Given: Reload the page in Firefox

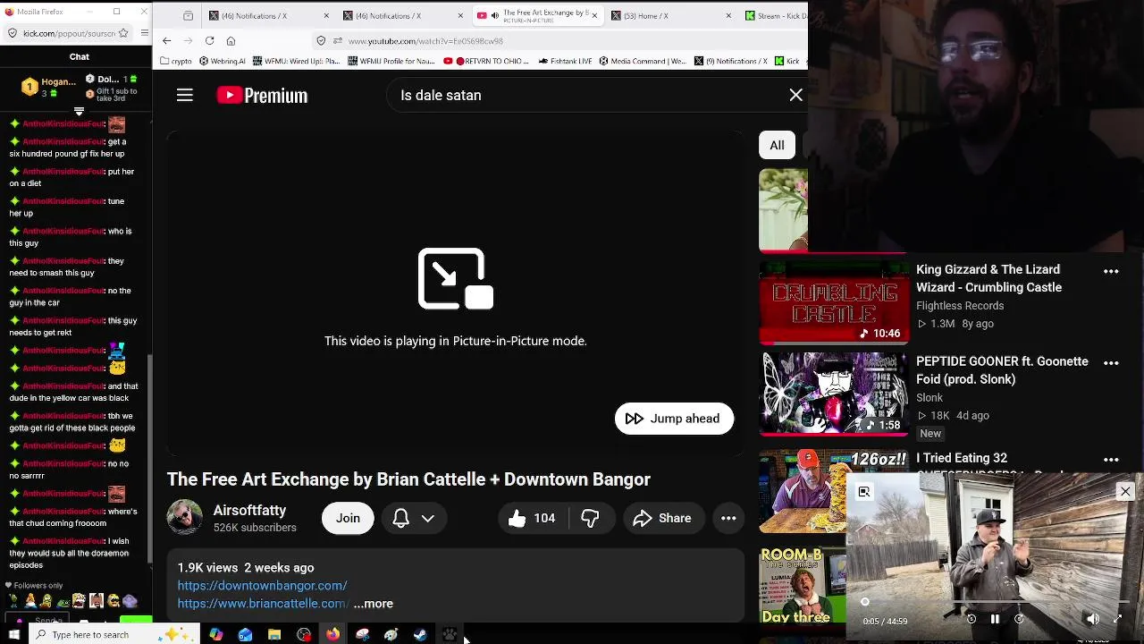Looking at the screenshot, I should click(209, 40).
